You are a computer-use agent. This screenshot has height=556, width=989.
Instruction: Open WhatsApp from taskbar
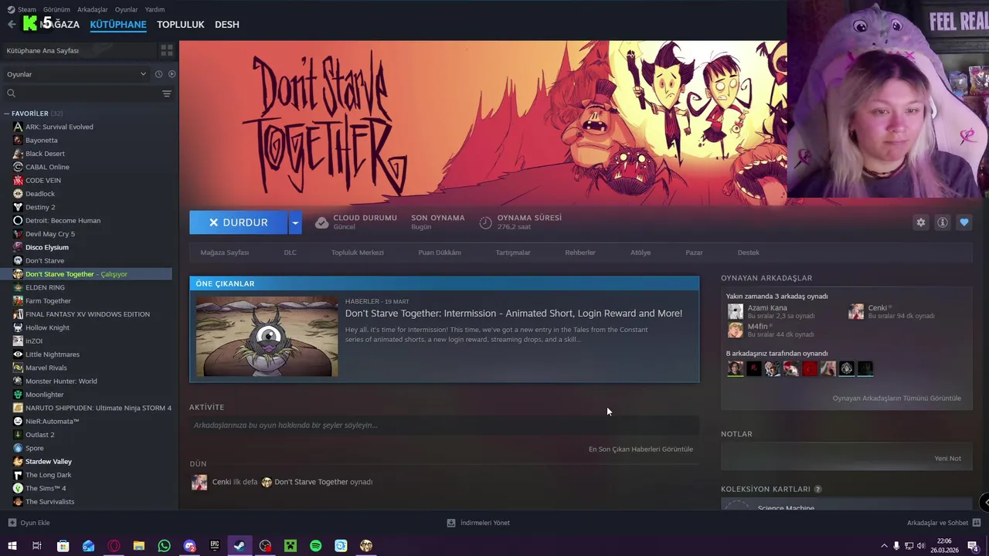point(164,546)
